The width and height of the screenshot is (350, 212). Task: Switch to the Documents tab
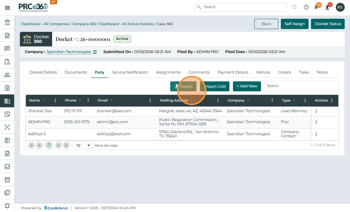[x=76, y=72]
